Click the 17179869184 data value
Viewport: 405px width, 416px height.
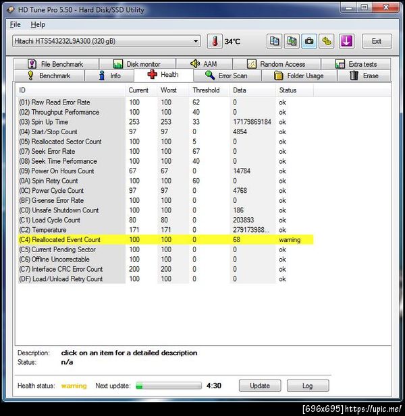click(252, 122)
